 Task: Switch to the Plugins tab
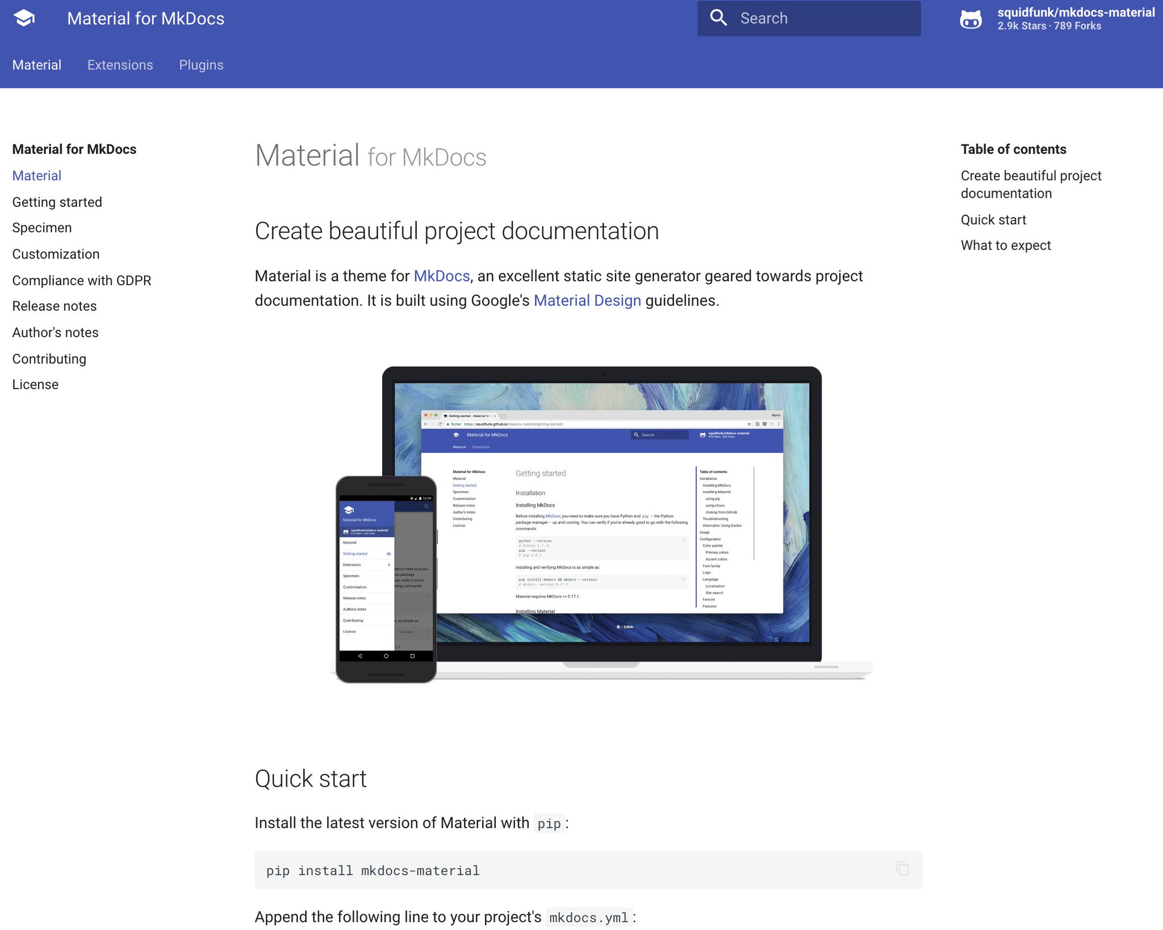tap(202, 65)
